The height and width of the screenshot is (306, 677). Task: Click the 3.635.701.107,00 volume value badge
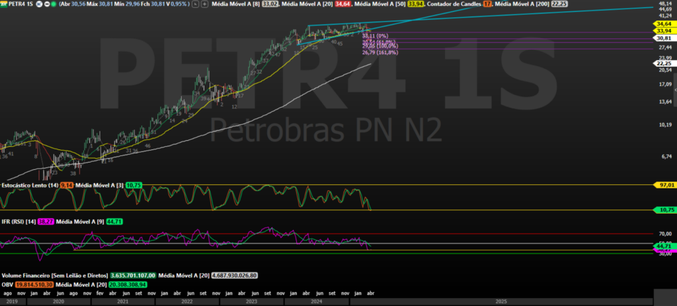click(x=133, y=275)
